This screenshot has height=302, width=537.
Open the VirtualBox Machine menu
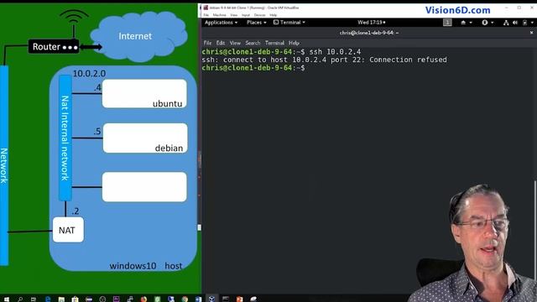(x=219, y=15)
